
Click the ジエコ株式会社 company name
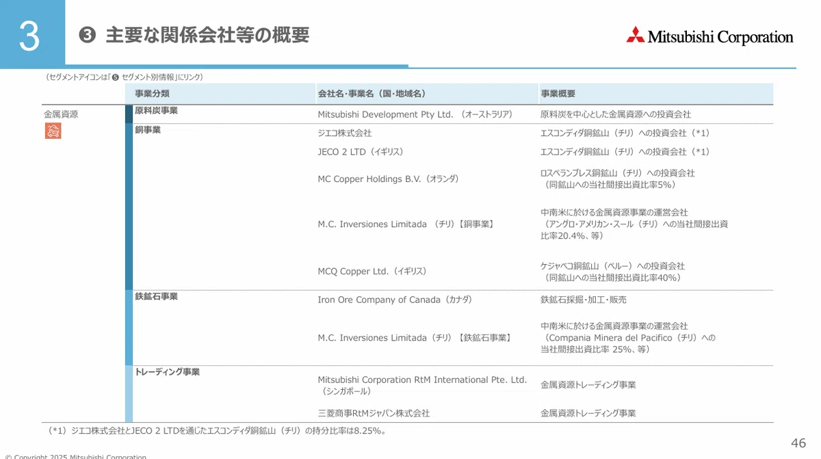coord(345,133)
